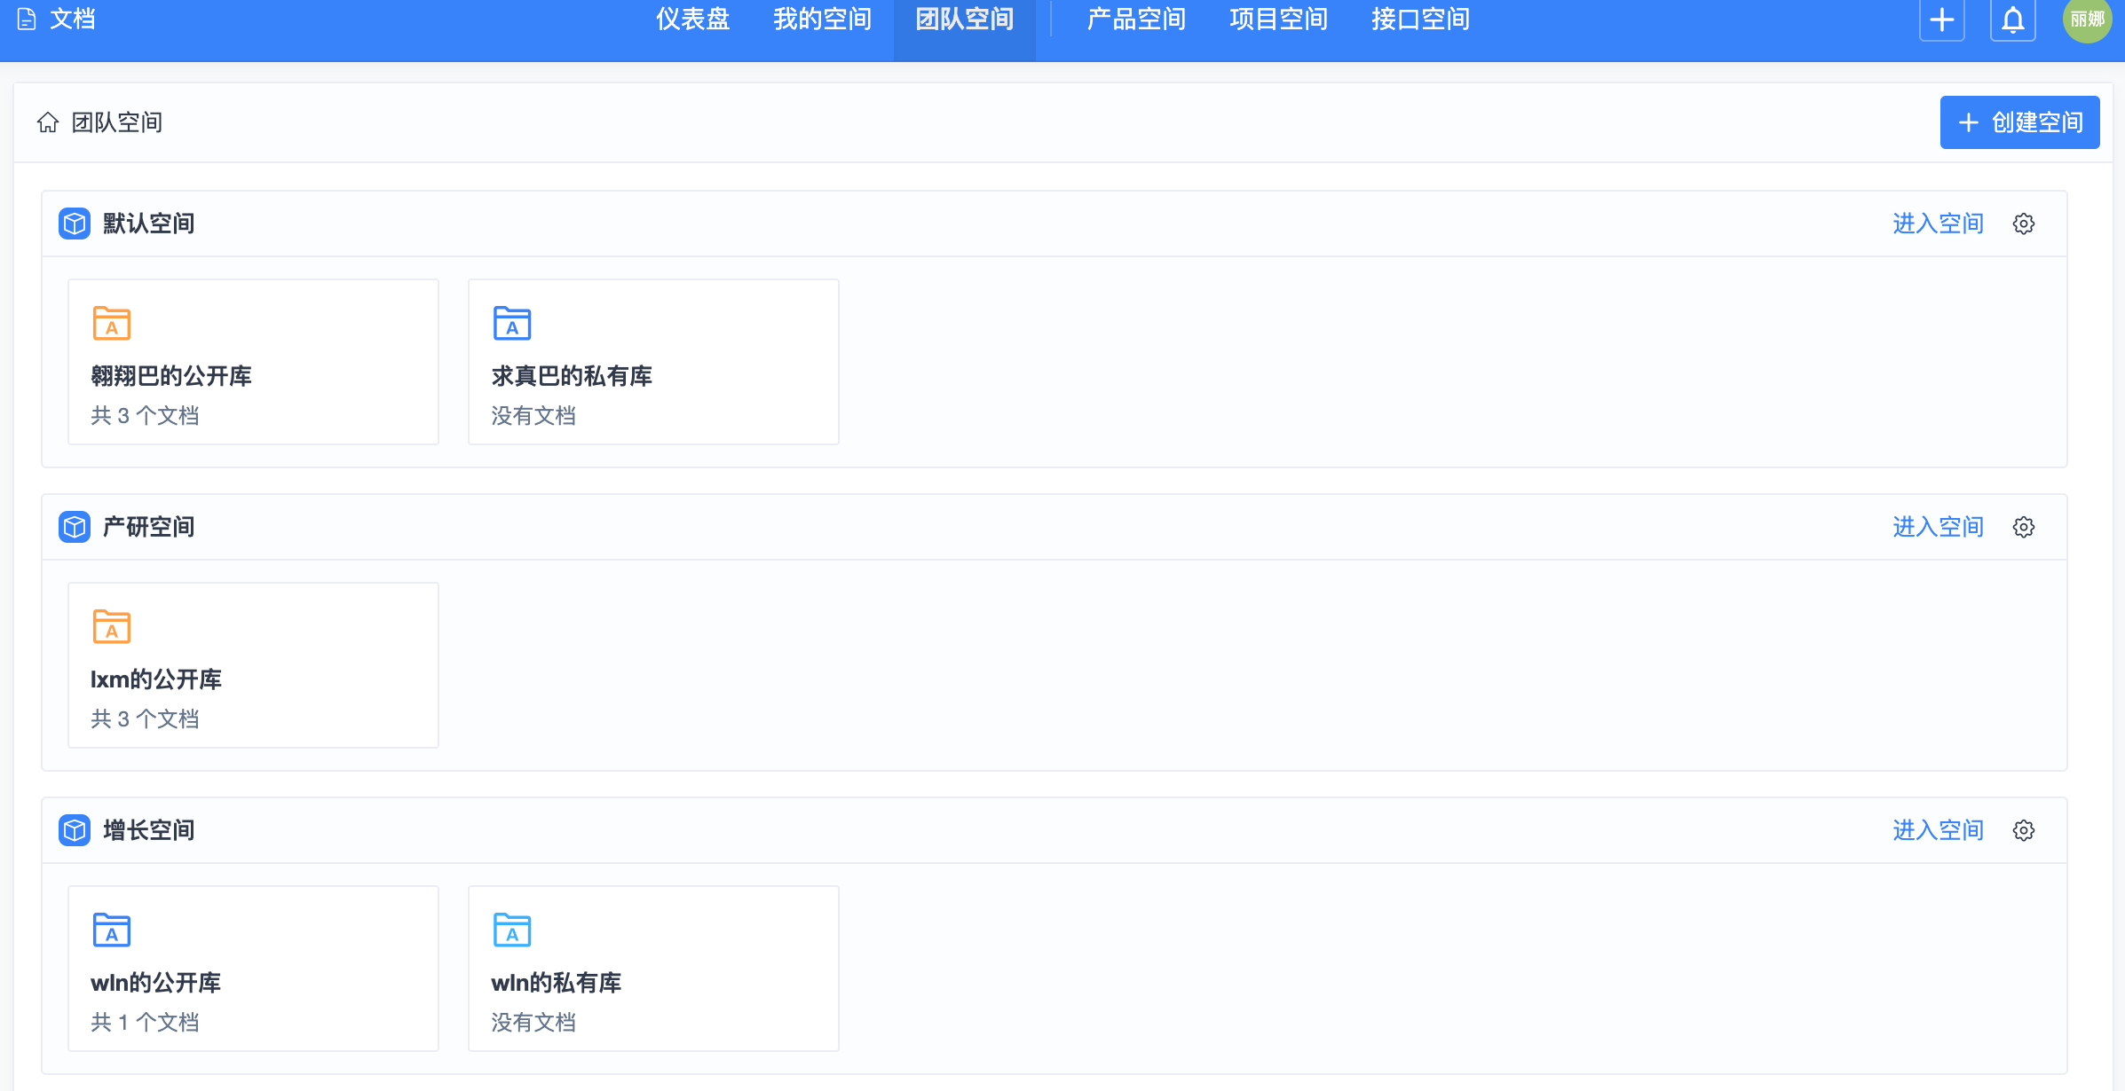
Task: Click the blue folder icon of 求真巴的私有库
Action: tap(512, 323)
